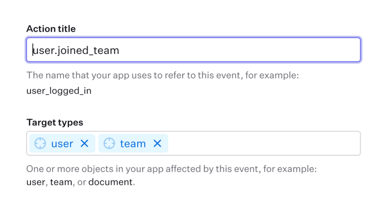The image size is (387, 210).
Task: Click the word team in the description text
Action: pyautogui.click(x=62, y=182)
